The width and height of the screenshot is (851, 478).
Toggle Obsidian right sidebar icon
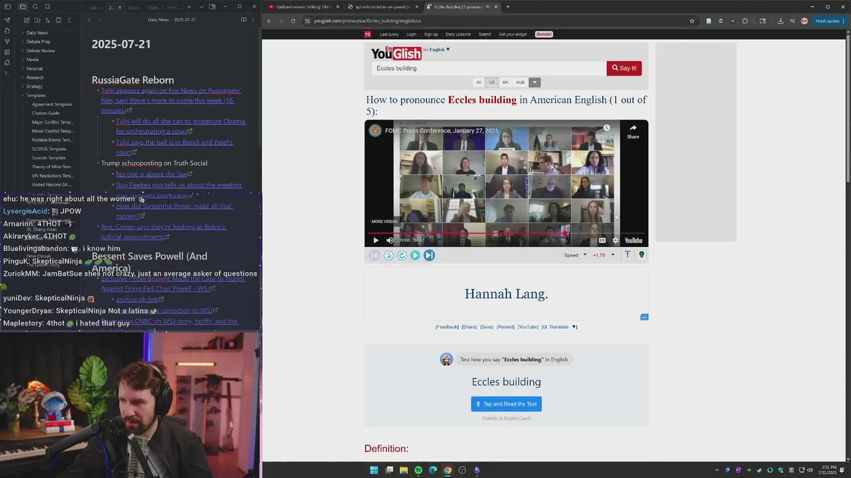pos(212,7)
